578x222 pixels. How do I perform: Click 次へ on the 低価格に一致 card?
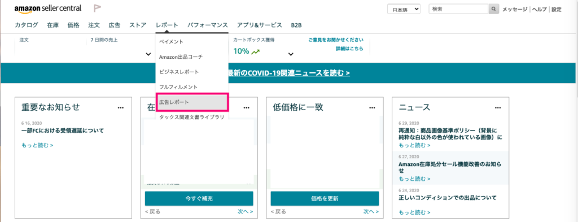371,212
